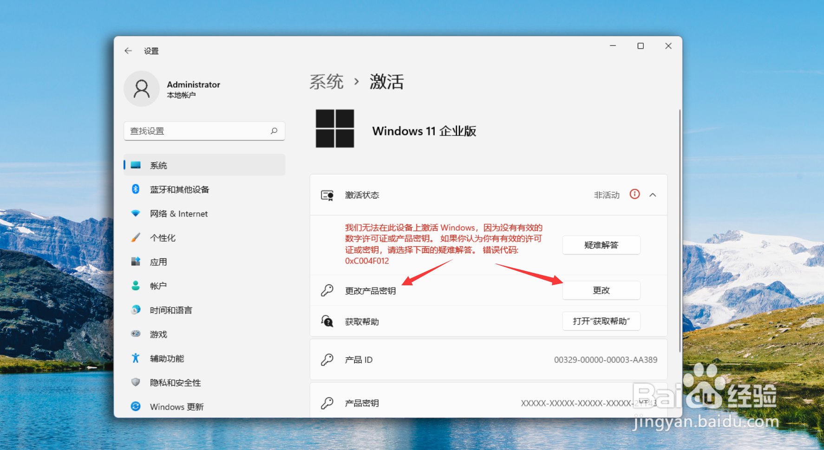824x450 pixels.
Task: Click the 激活状态 row label
Action: pos(362,195)
